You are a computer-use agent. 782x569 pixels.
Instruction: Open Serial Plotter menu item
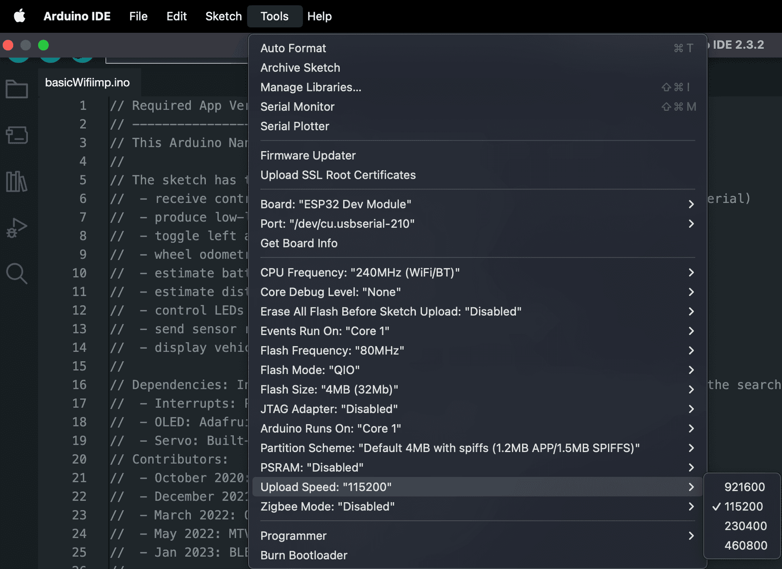[478, 126]
